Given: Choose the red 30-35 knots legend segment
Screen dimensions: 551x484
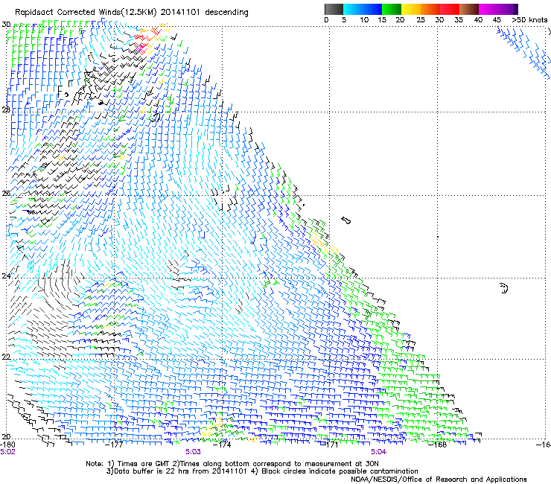Looking at the screenshot, I should coord(450,9).
